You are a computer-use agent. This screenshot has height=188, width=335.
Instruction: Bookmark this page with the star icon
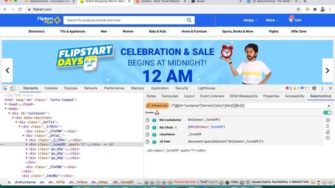[x=298, y=9]
